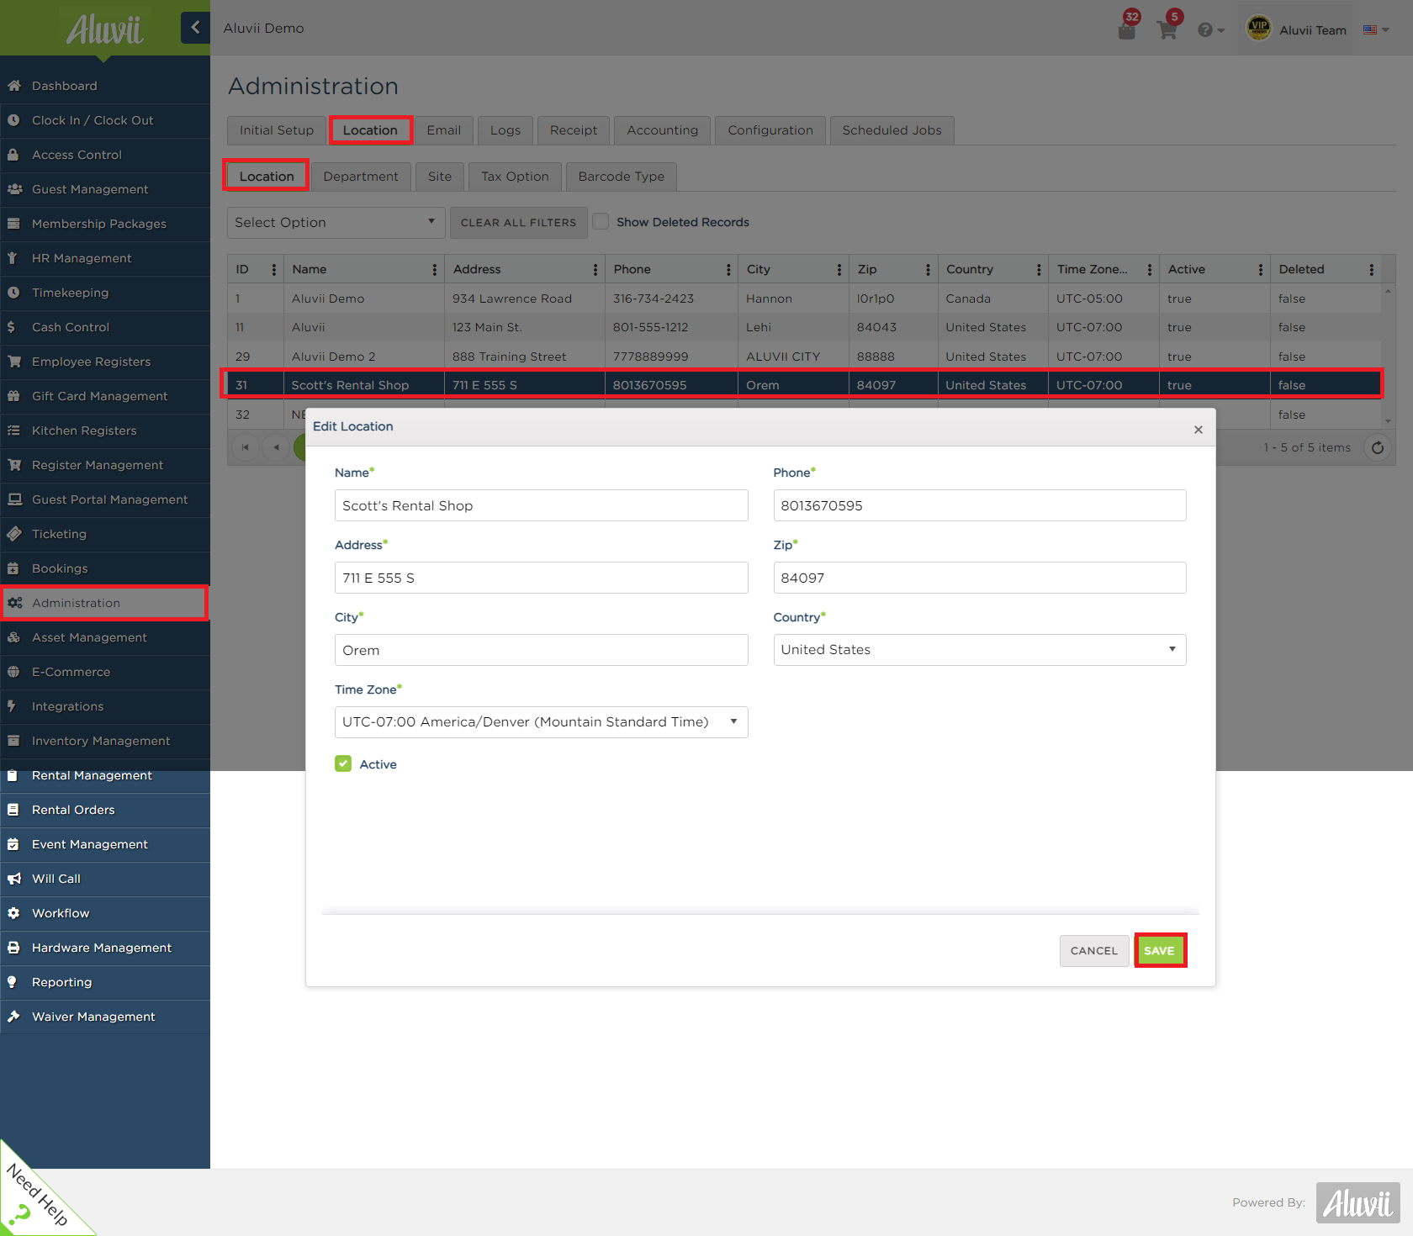
Task: Open Will Call sidebar item
Action: click(x=105, y=879)
